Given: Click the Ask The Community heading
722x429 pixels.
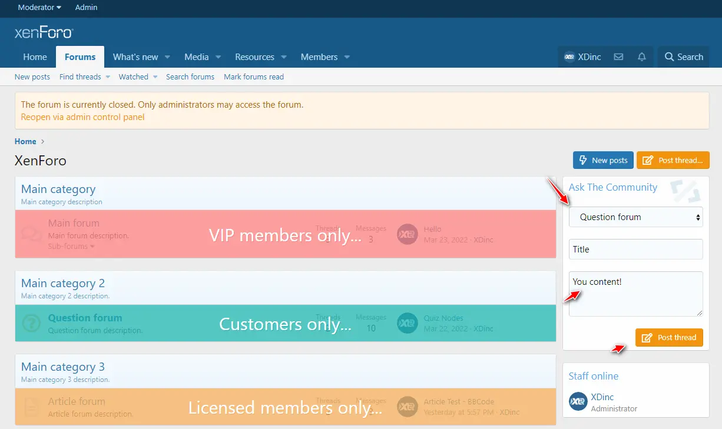Looking at the screenshot, I should tap(613, 187).
